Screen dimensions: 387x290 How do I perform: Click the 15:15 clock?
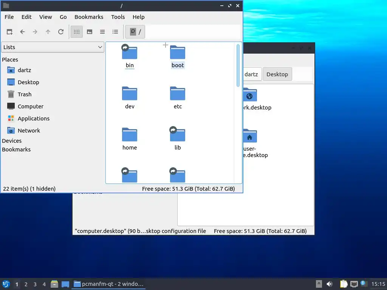click(378, 284)
